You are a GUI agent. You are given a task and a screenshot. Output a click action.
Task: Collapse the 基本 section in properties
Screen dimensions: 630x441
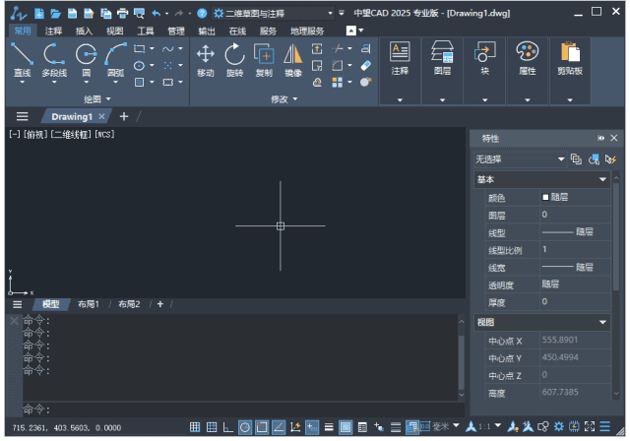click(602, 180)
